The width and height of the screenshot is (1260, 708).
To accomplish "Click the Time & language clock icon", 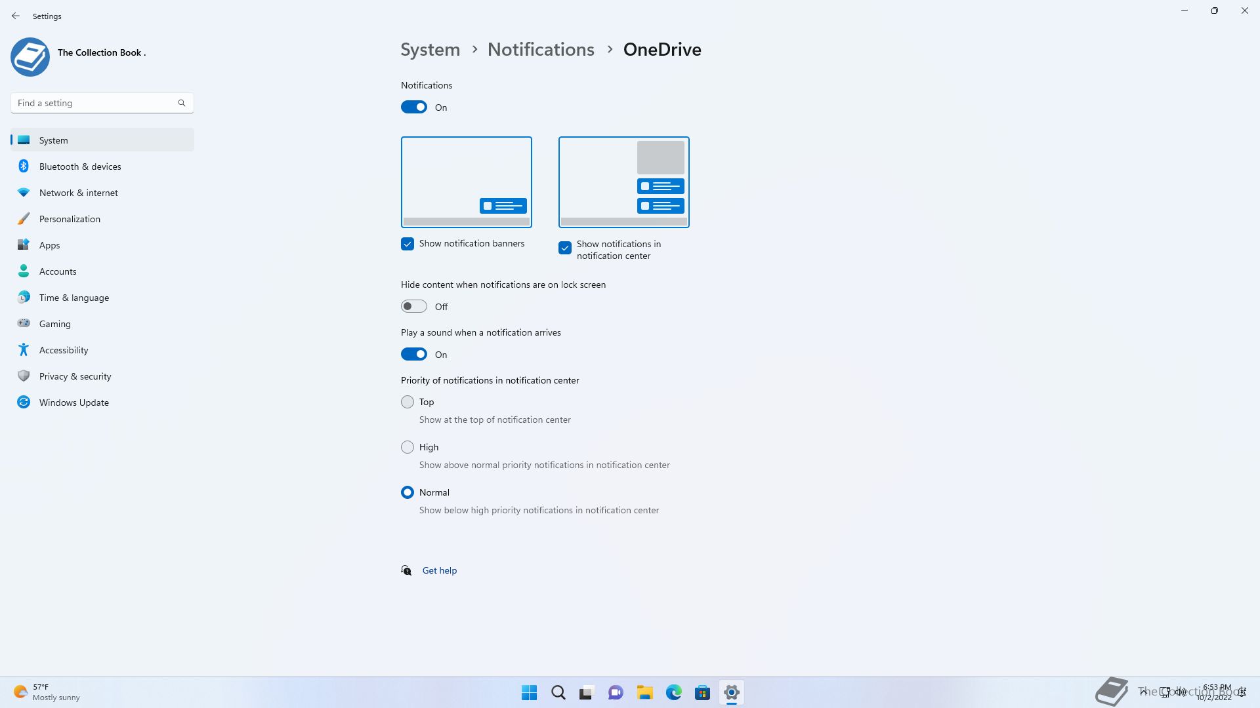I will pos(24,297).
